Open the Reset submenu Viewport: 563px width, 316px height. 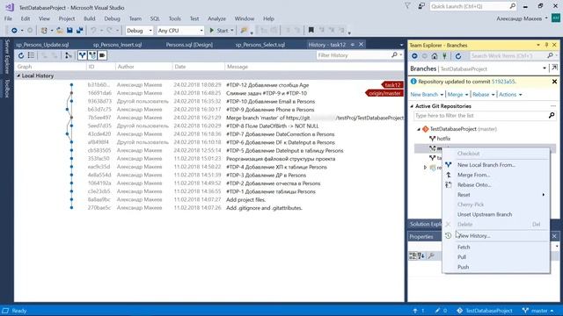tap(496, 195)
